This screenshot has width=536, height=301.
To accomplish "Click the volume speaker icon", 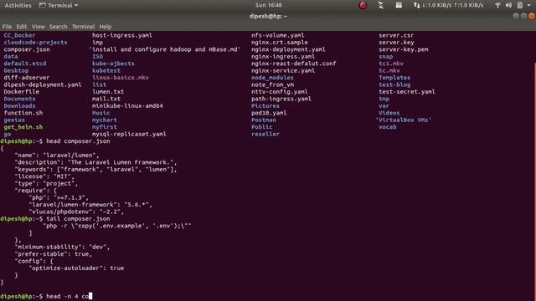I will [x=508, y=5].
